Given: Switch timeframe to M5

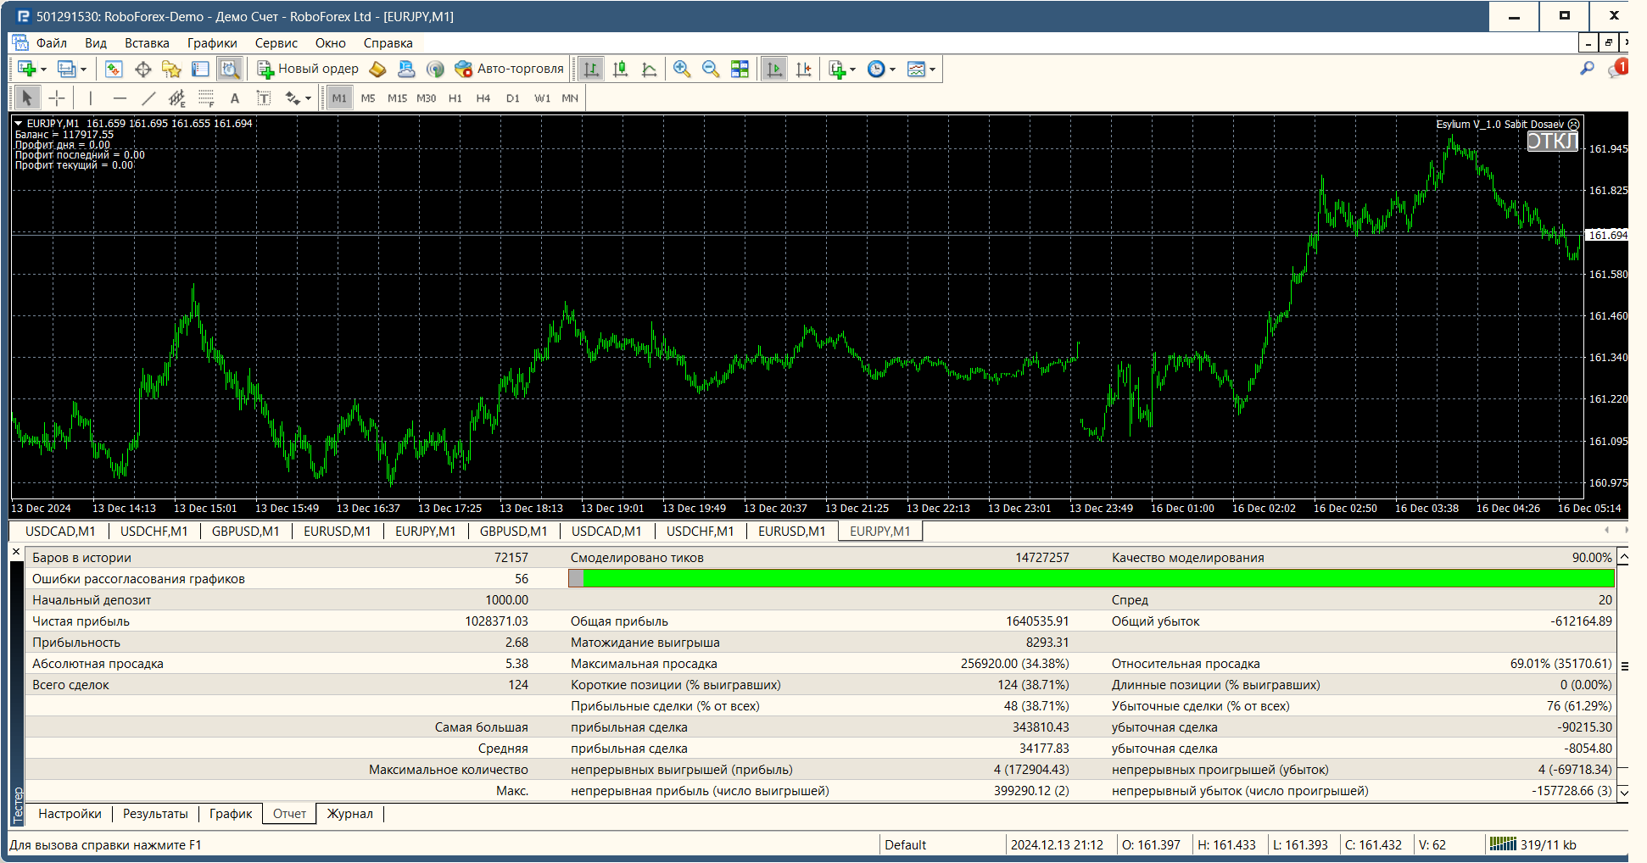Looking at the screenshot, I should click(x=368, y=98).
